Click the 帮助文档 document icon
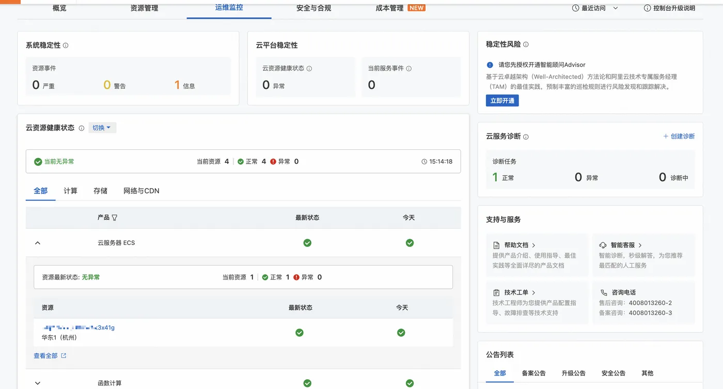The height and width of the screenshot is (389, 723). (x=496, y=245)
